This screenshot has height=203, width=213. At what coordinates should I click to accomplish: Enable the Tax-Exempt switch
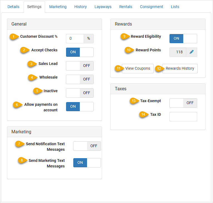[x=183, y=103]
